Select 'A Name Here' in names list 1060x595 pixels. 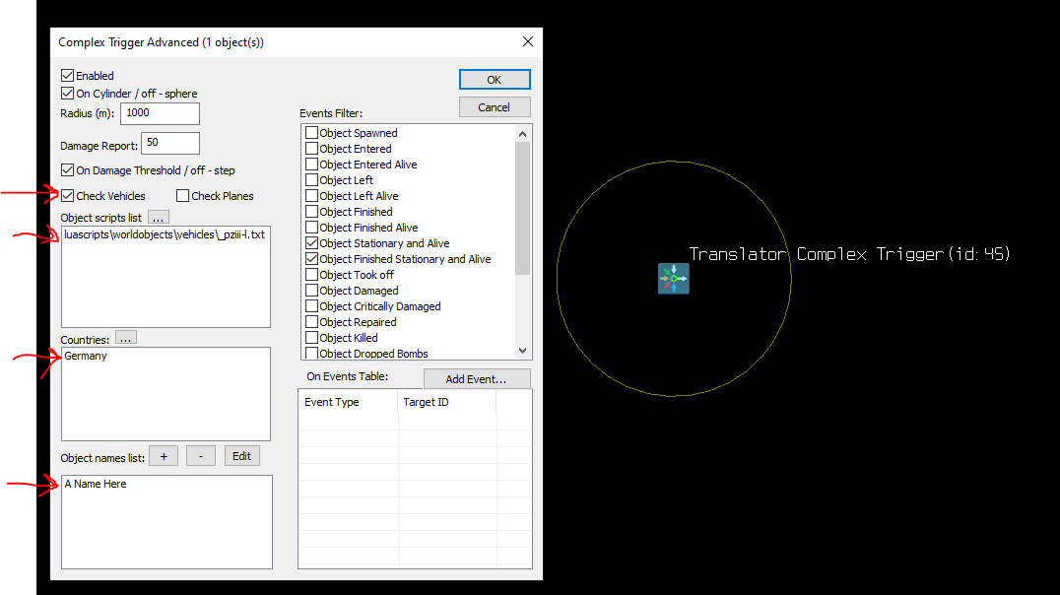click(96, 484)
